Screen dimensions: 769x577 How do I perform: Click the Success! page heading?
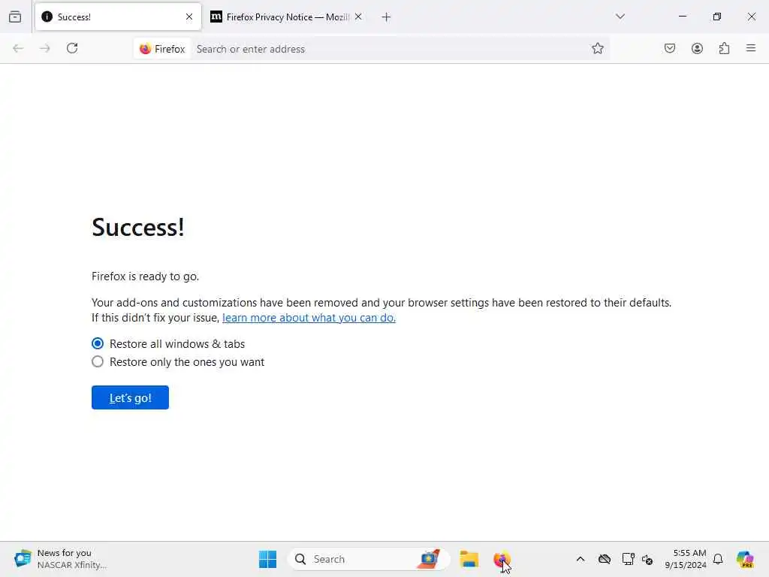click(138, 227)
